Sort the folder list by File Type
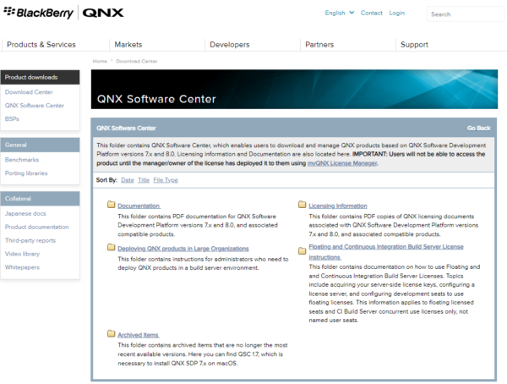Viewport: 507px width, 384px height. 166,180
